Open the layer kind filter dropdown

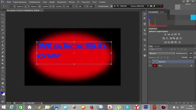point(155,50)
